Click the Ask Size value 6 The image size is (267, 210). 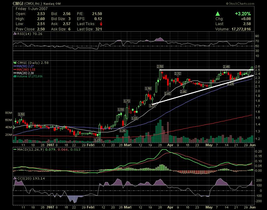pos(69,29)
